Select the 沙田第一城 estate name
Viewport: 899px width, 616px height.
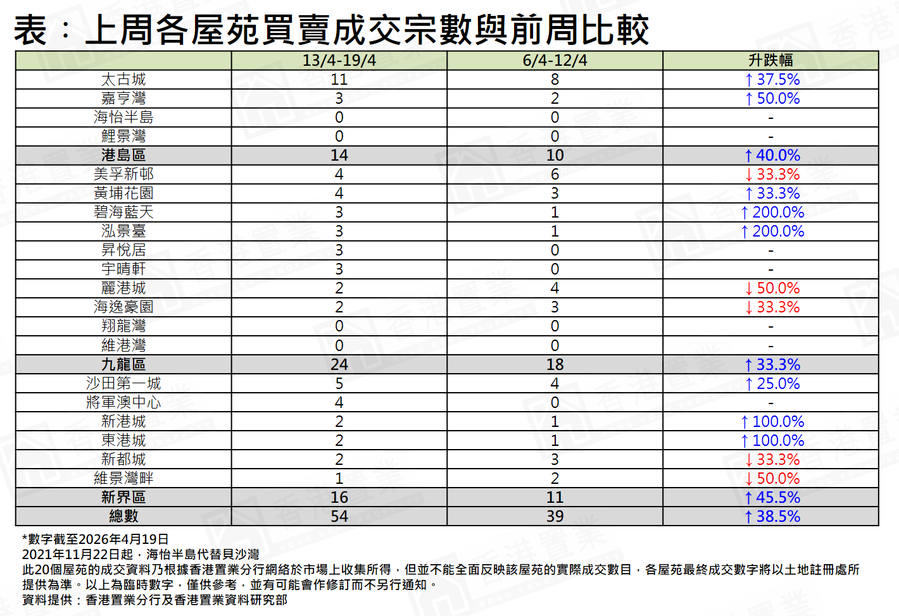coord(123,384)
